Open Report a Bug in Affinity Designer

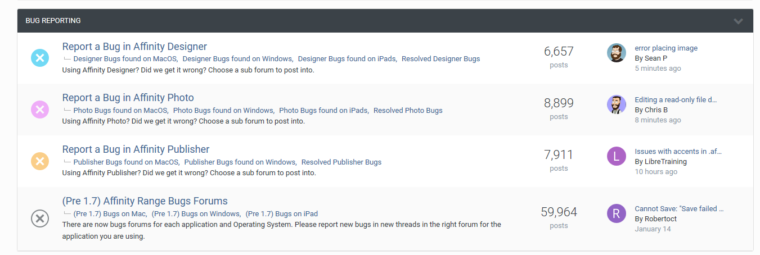pyautogui.click(x=134, y=47)
